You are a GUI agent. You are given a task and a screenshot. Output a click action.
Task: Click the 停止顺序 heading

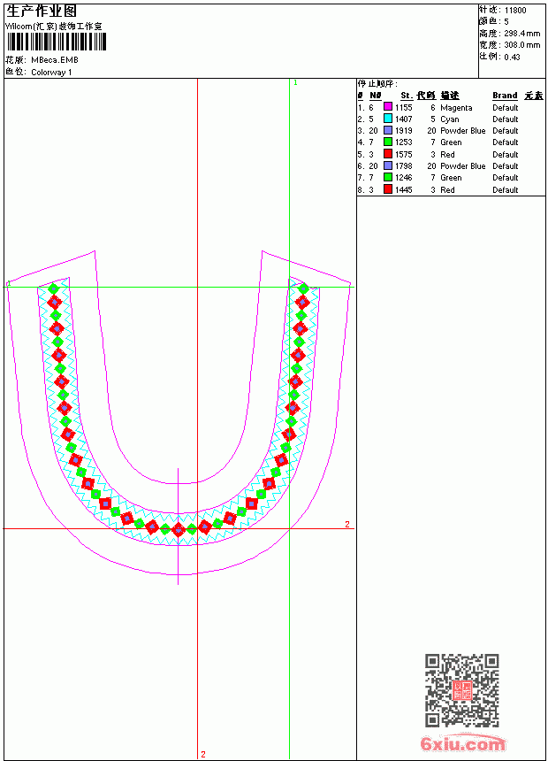[377, 84]
